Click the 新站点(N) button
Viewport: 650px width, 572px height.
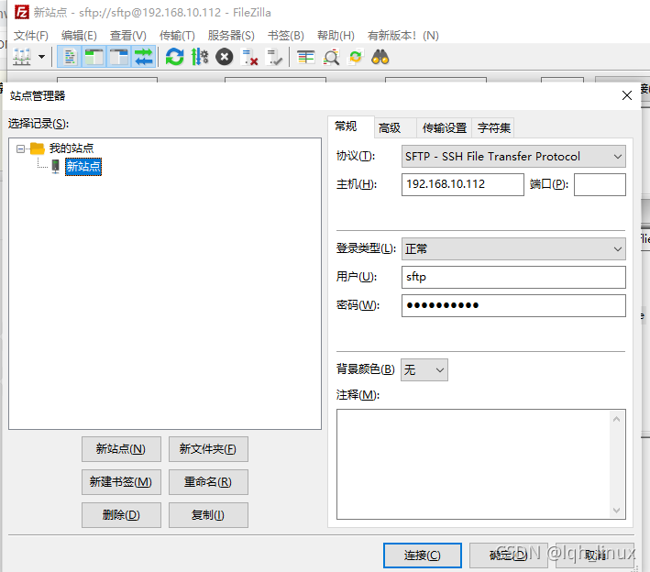121,449
